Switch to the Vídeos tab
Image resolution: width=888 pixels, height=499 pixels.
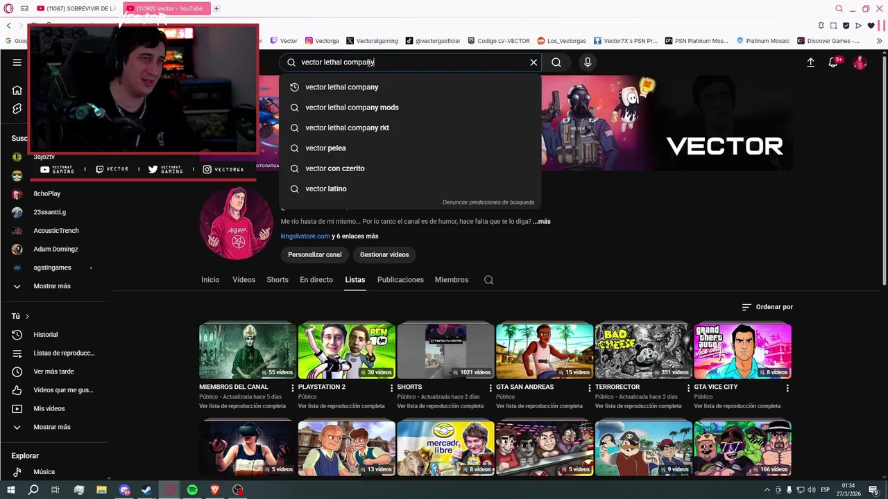tap(244, 280)
